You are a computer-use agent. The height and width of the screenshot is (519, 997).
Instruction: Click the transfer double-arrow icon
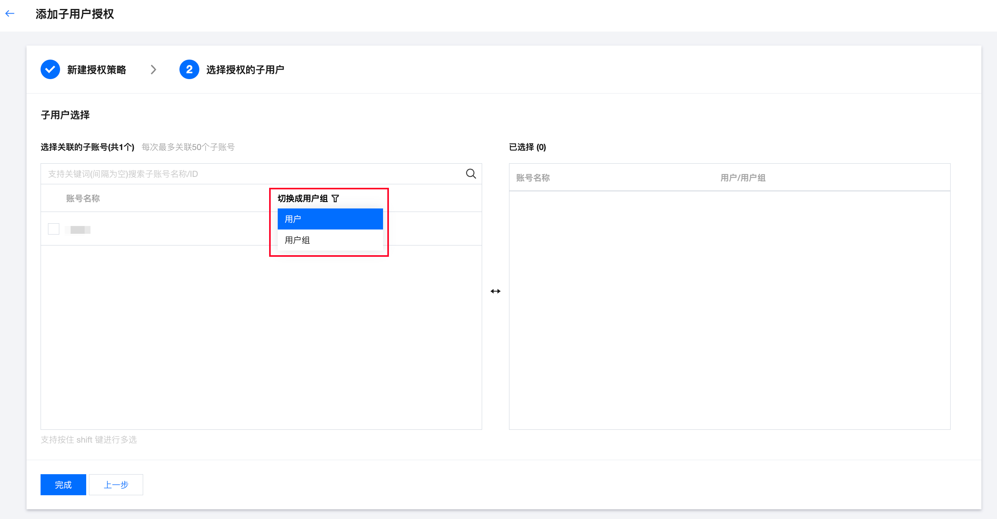pyautogui.click(x=495, y=291)
